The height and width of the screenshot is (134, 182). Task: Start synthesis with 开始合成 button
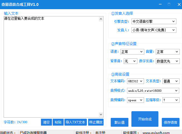coord(145,119)
